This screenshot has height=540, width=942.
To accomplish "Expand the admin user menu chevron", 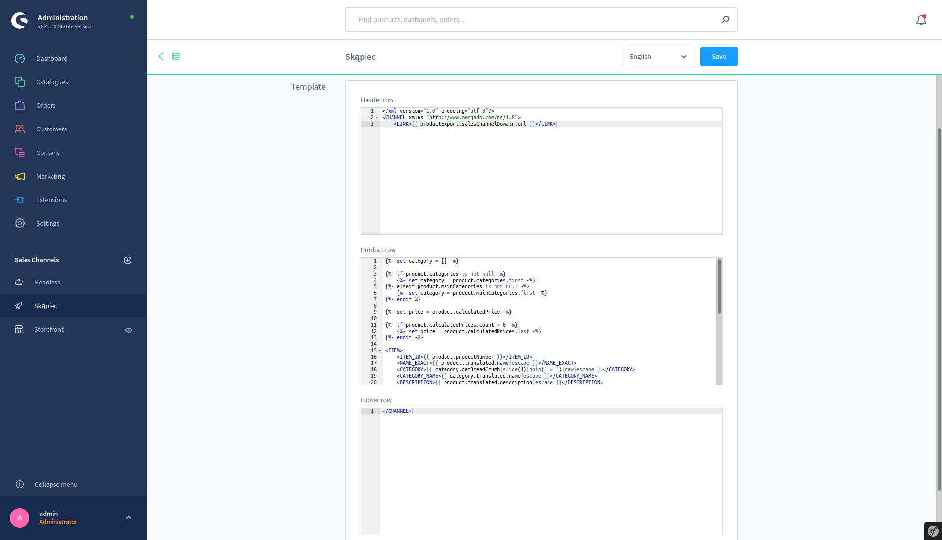I will (x=129, y=517).
